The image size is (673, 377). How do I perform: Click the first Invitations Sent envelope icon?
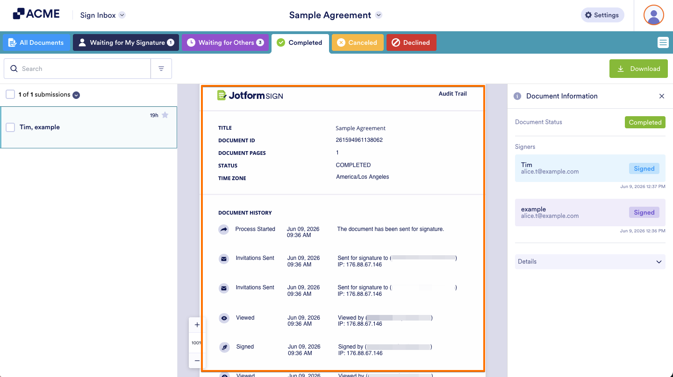[224, 258]
